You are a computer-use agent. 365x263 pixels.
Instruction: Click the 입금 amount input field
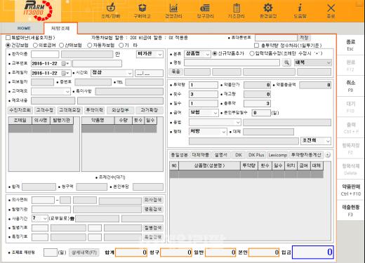(x=313, y=252)
